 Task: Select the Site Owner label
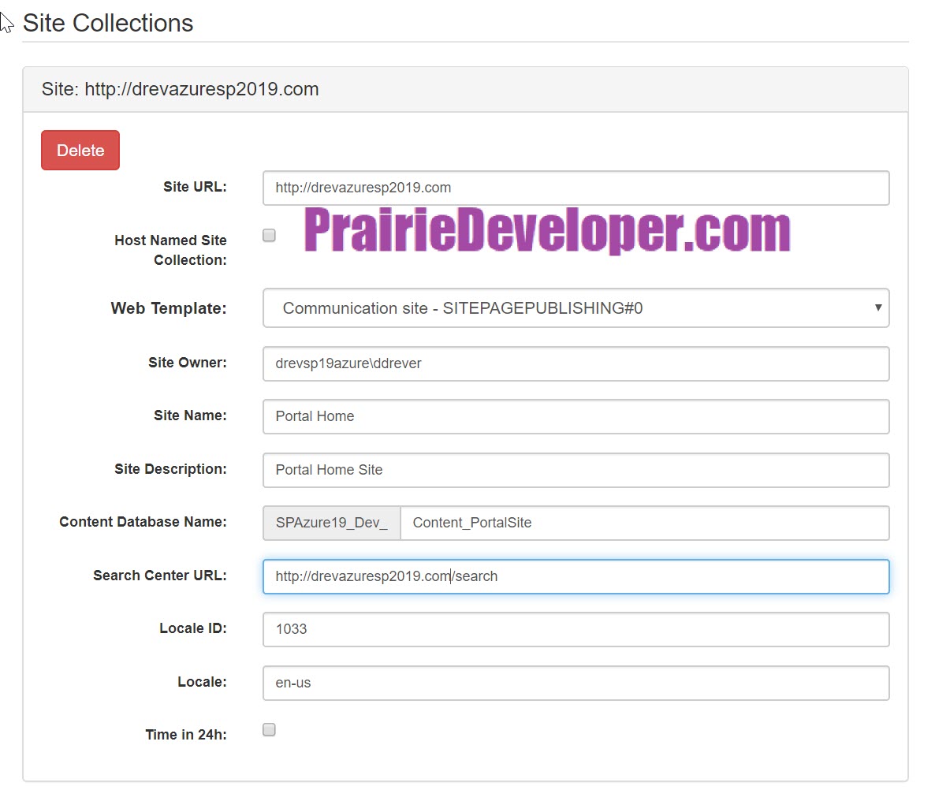188,363
